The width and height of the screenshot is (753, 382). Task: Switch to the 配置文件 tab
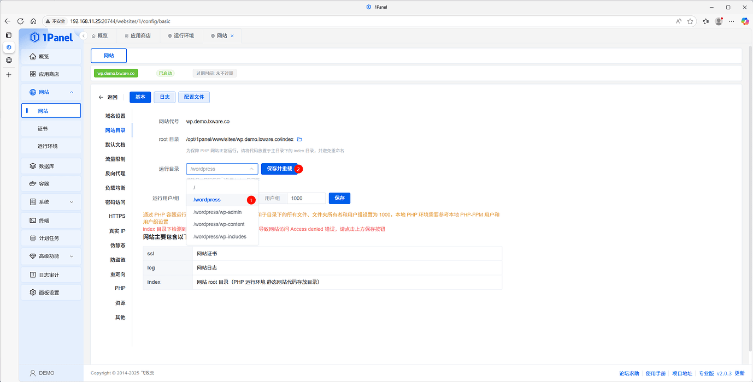click(x=193, y=97)
